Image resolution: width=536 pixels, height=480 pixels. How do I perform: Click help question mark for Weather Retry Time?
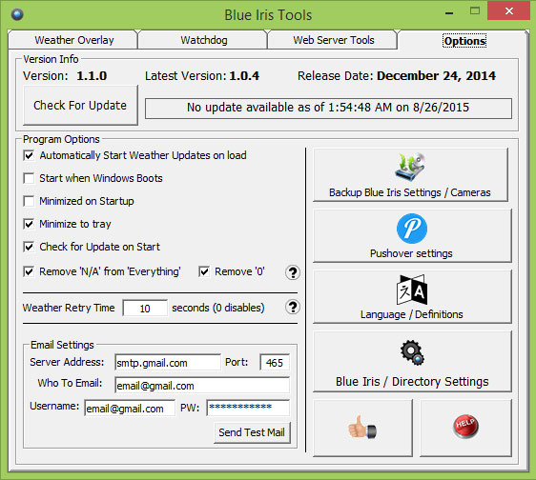[x=293, y=308]
